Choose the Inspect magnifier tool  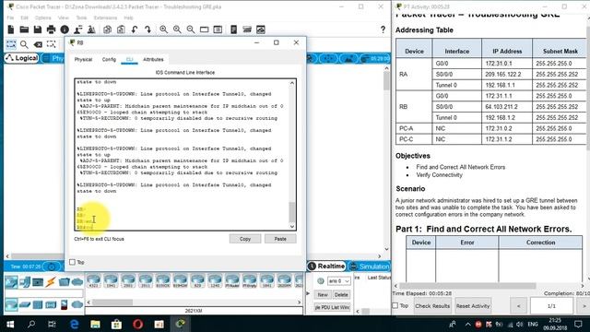point(24,44)
